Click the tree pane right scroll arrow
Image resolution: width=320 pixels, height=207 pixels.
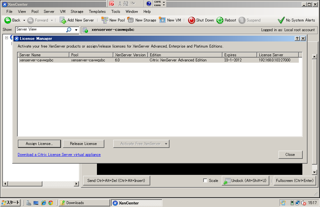[76, 184]
